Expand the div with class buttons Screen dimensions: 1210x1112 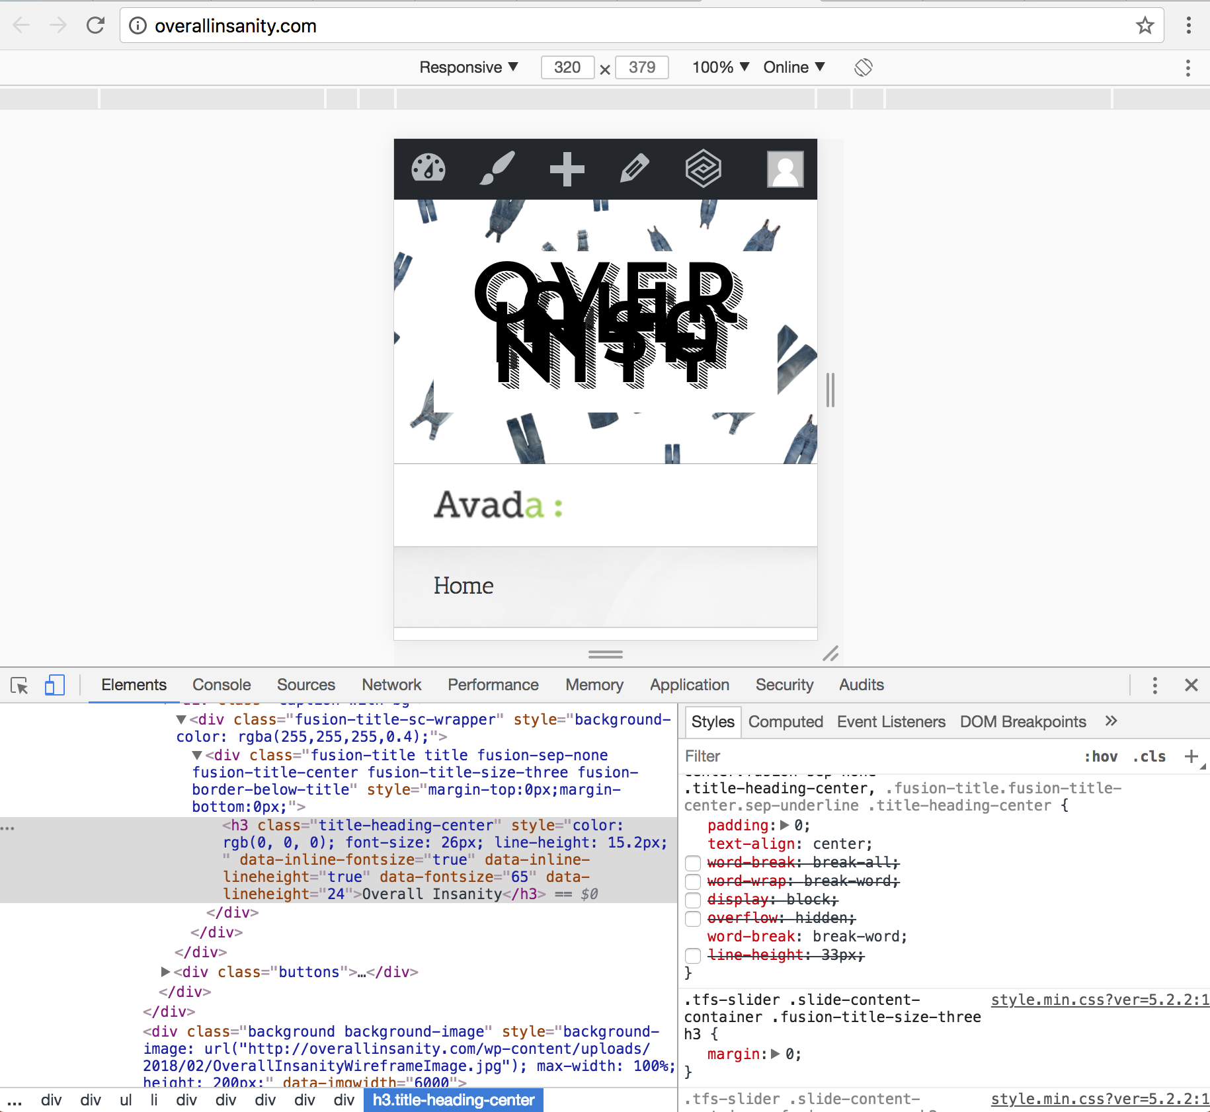(165, 972)
